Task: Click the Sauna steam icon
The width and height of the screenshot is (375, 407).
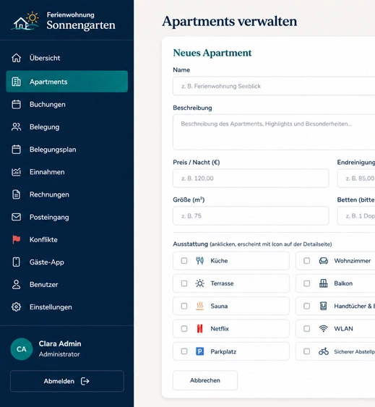Action: click(199, 306)
